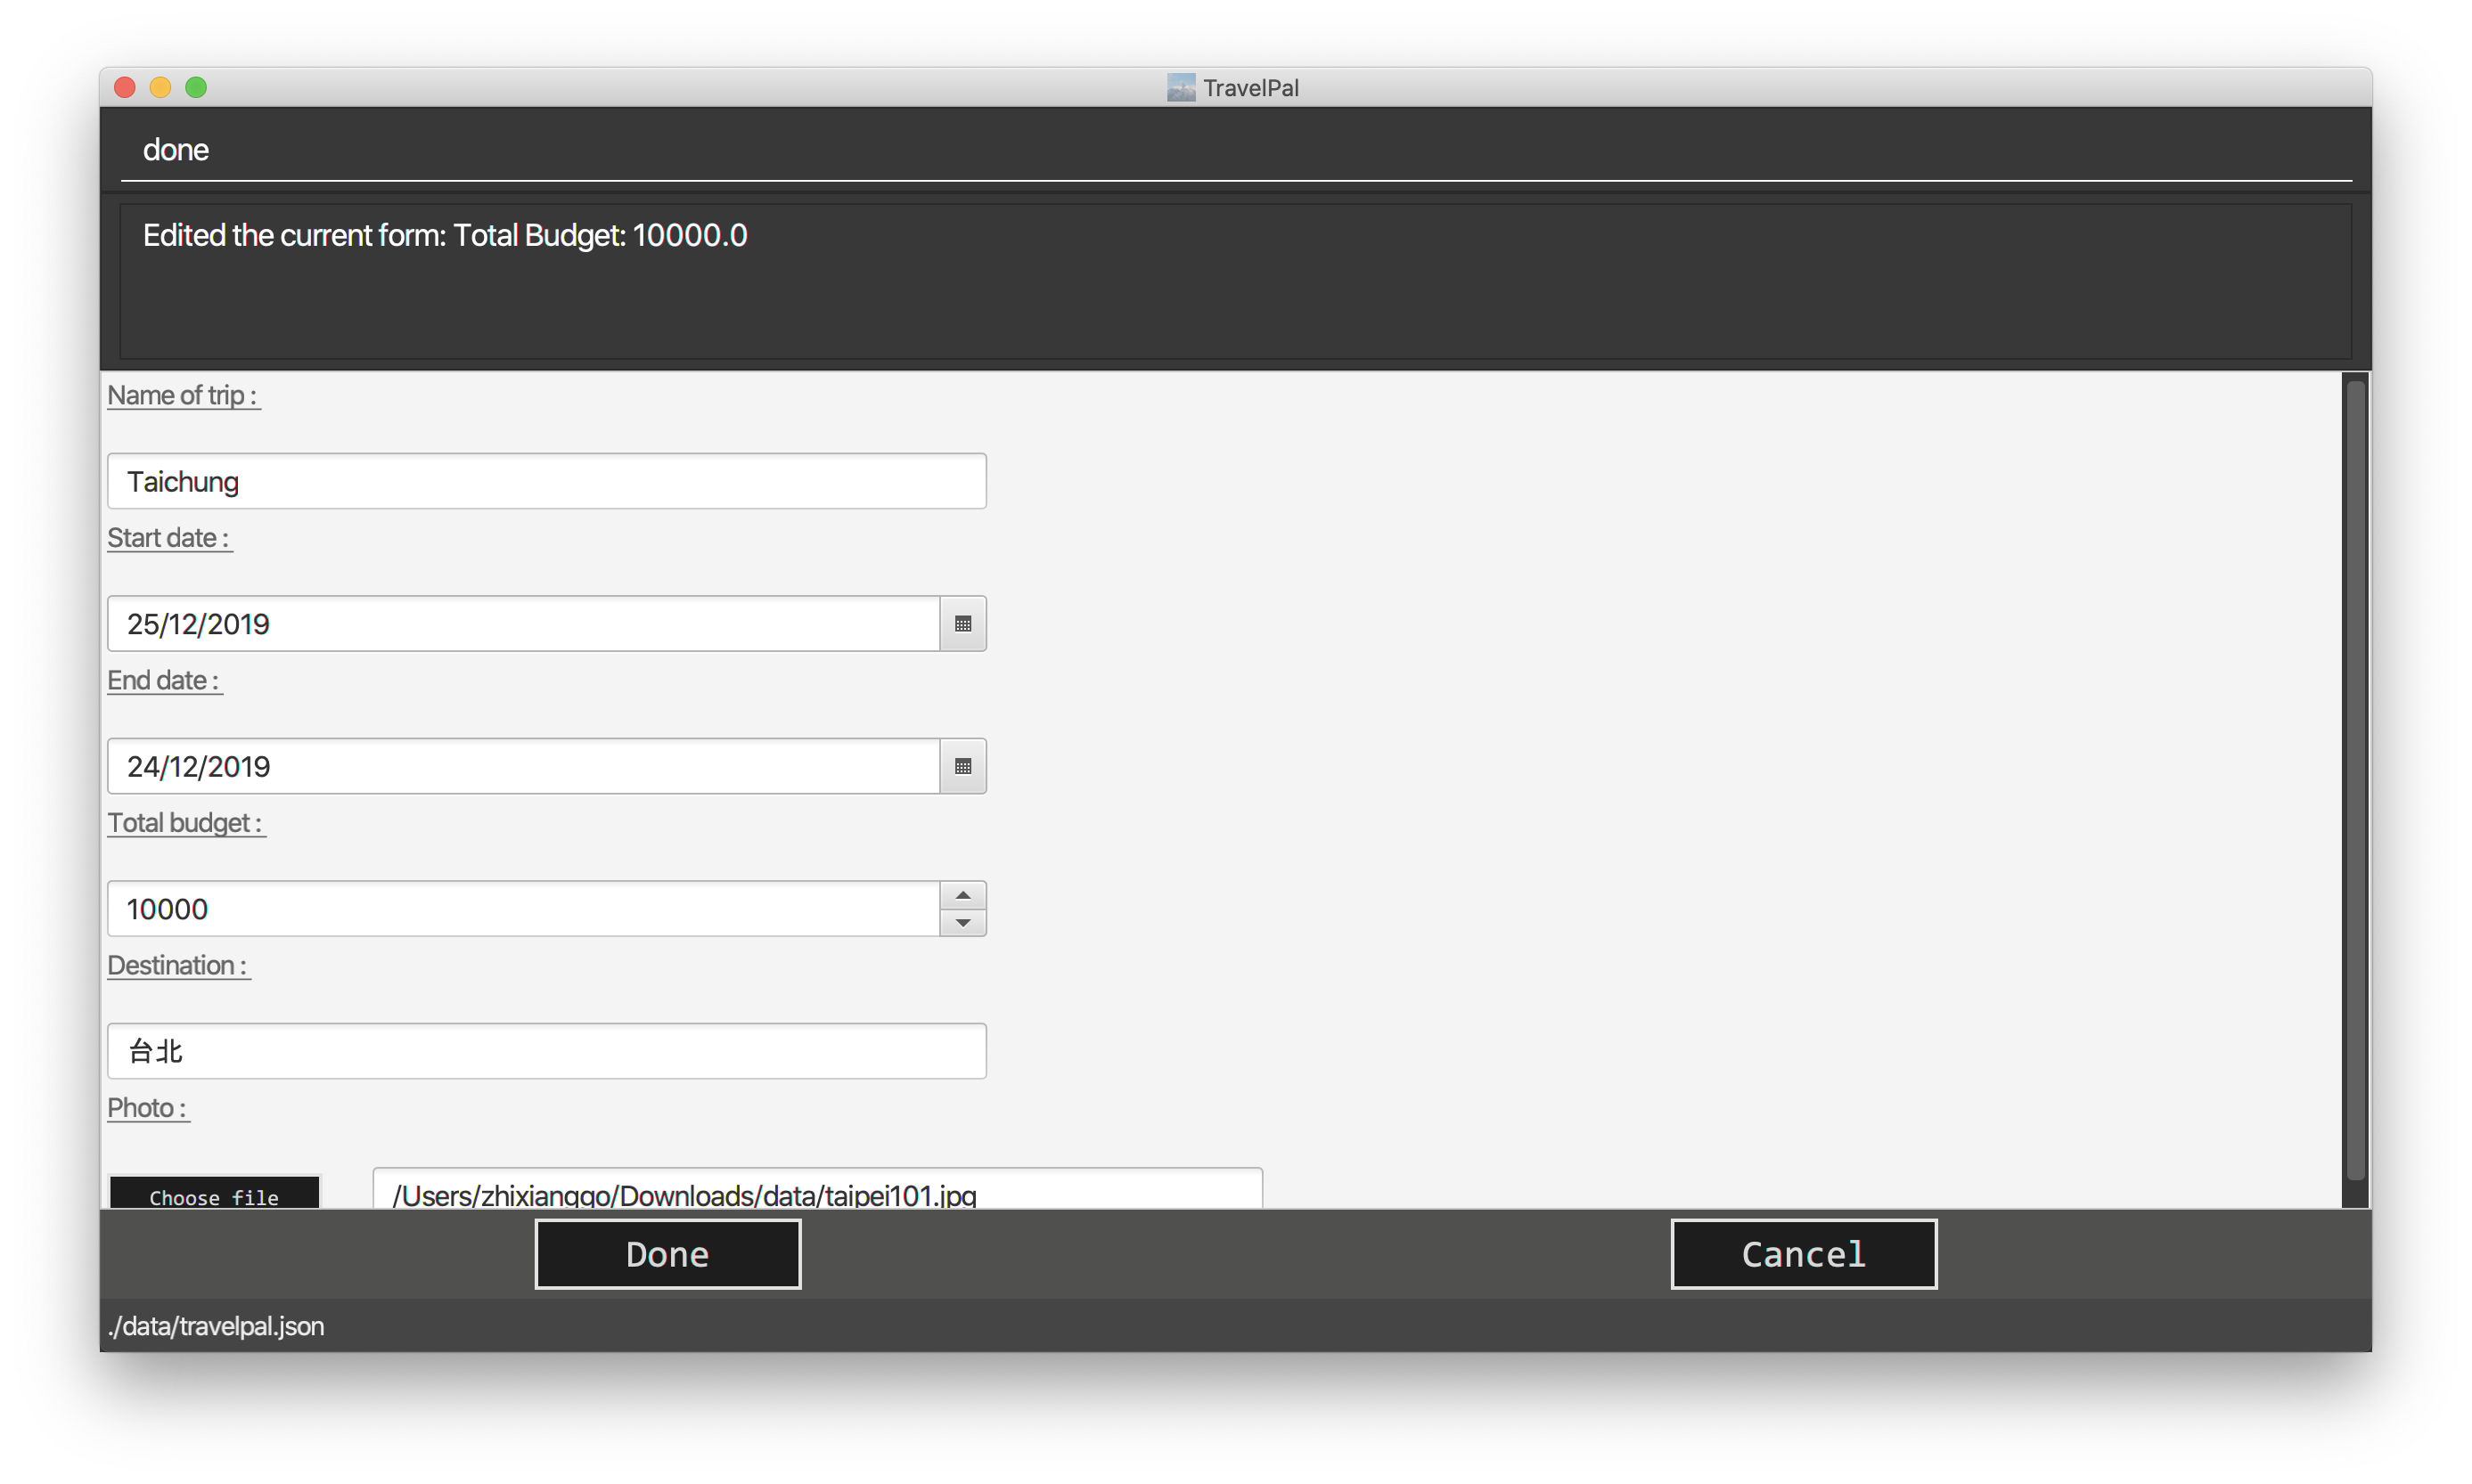Viewport: 2472px width, 1484px height.
Task: Click the Total budget number field
Action: pyautogui.click(x=522, y=908)
